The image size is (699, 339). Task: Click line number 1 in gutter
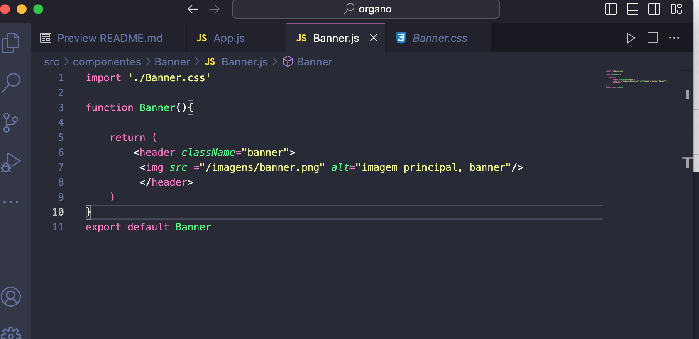point(61,78)
